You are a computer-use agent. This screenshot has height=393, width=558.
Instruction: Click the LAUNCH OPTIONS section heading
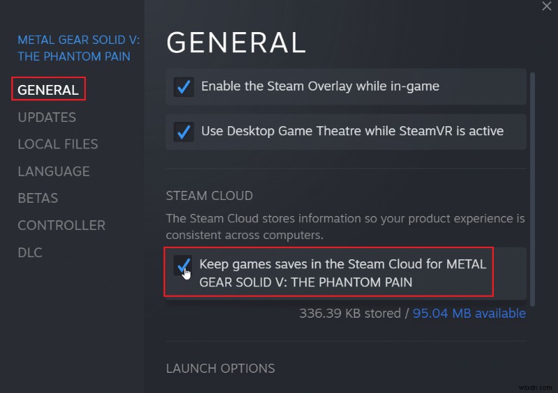[220, 368]
